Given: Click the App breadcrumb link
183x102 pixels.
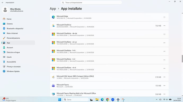Looking at the screenshot, I should (x=53, y=9).
